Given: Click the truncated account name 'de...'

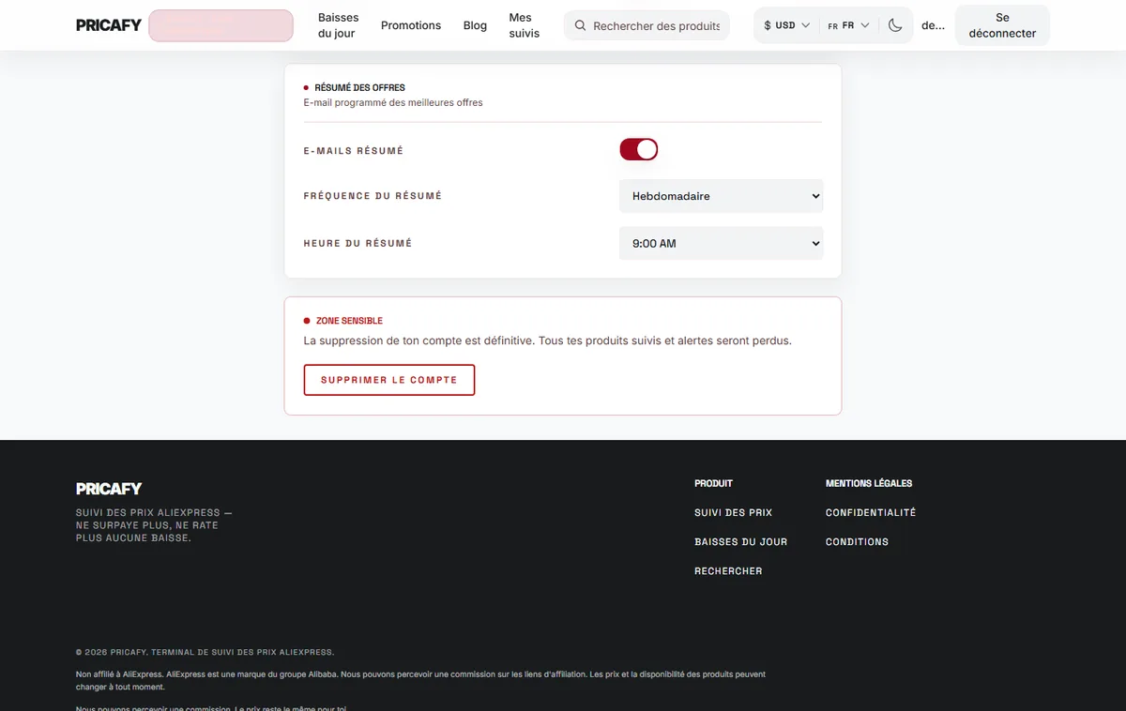Looking at the screenshot, I should 933,25.
